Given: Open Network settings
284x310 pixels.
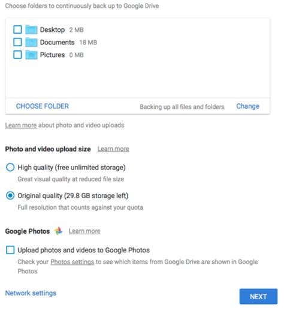Looking at the screenshot, I should 31,293.
